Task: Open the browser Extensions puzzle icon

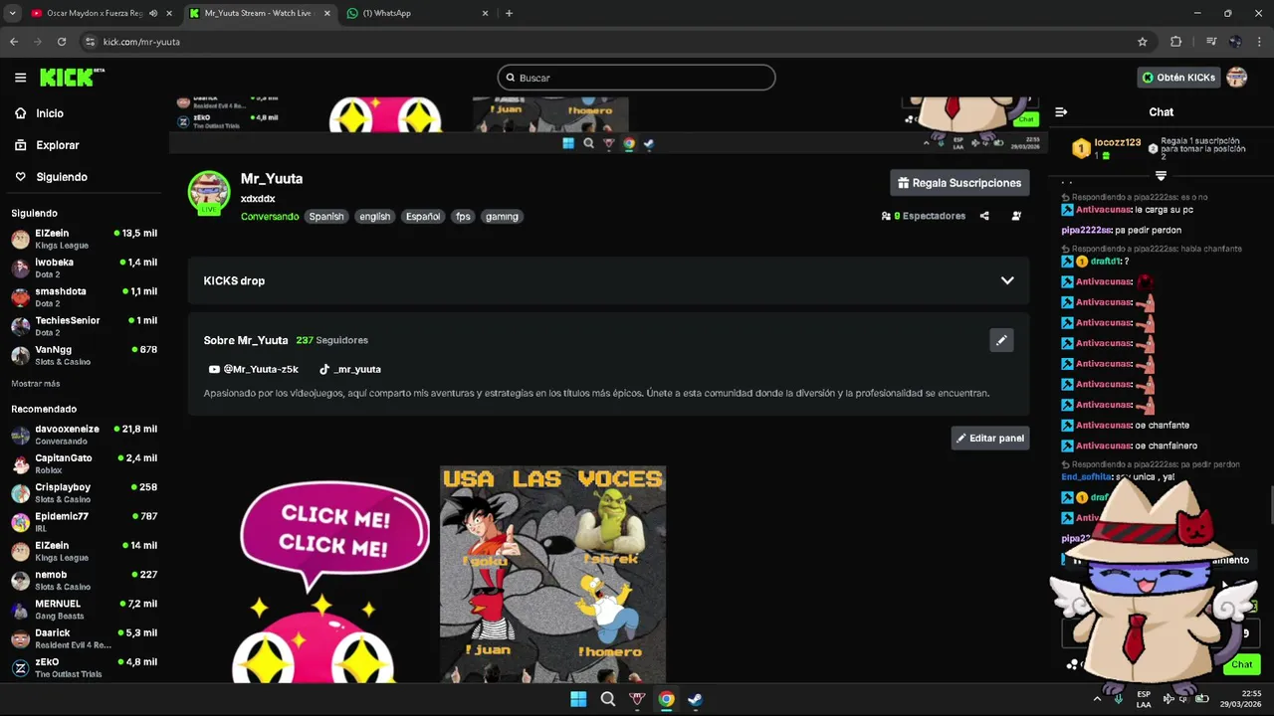Action: (1176, 42)
